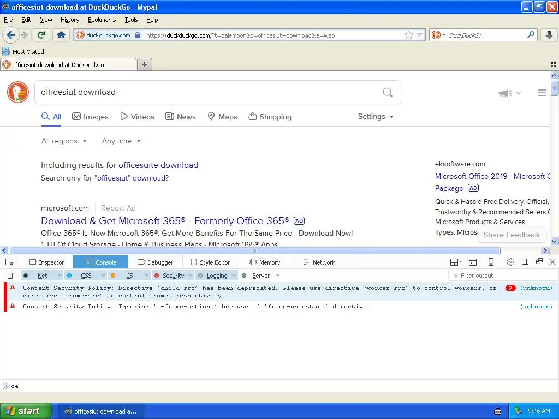This screenshot has width=559, height=419.
Task: Click the Share Feedback button
Action: [x=512, y=235]
